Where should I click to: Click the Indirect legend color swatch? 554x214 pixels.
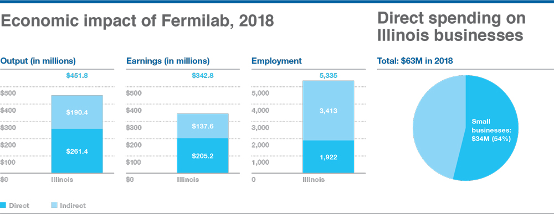[x=54, y=205]
